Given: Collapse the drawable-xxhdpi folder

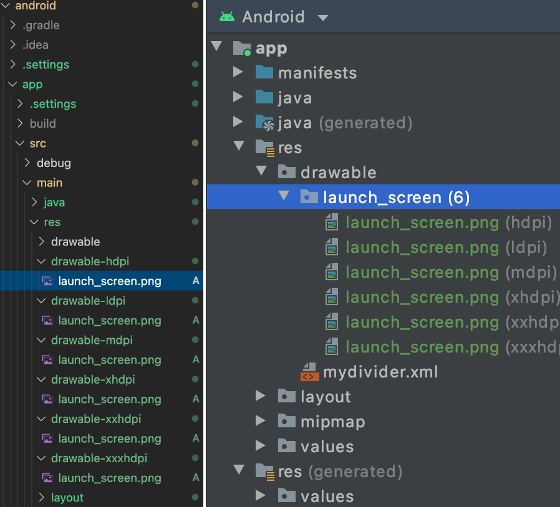Looking at the screenshot, I should [41, 419].
